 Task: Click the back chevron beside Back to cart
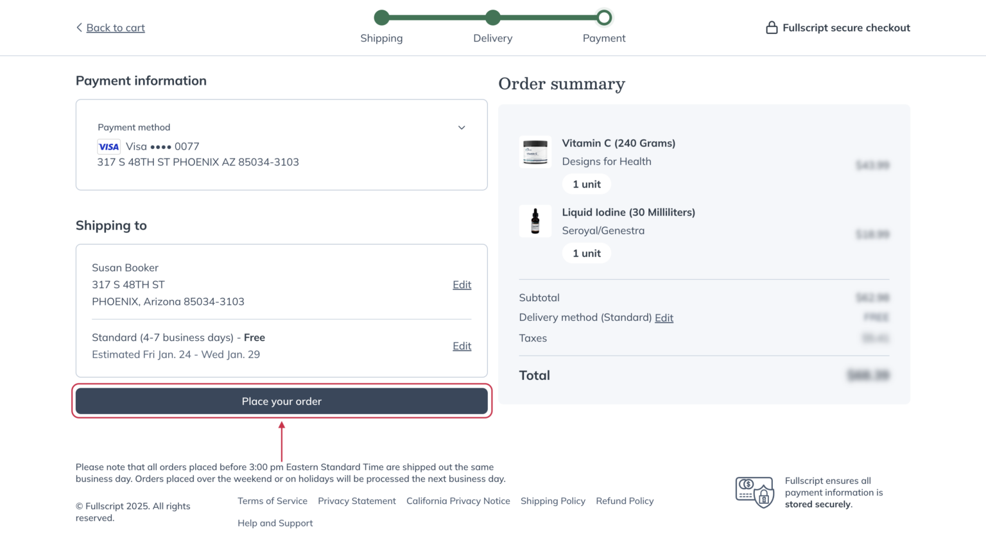[x=79, y=27]
